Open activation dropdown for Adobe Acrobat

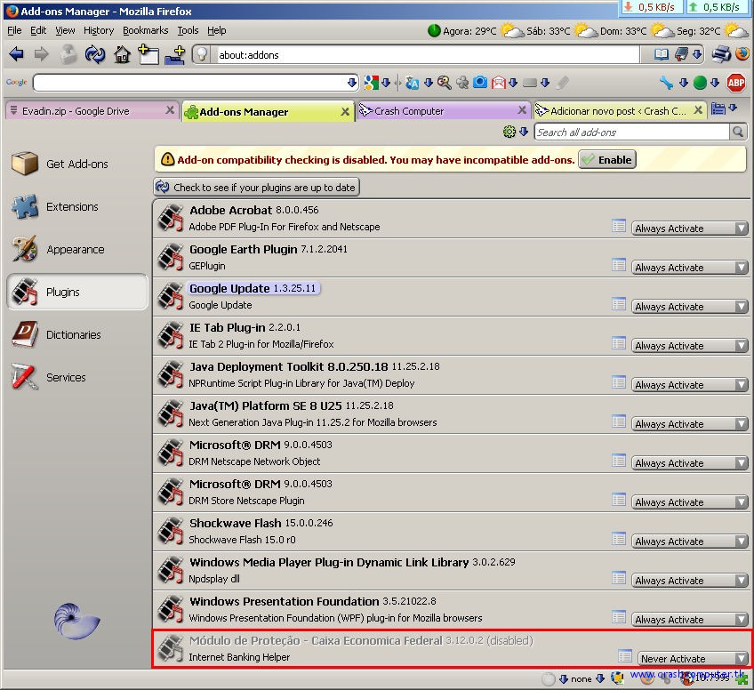(x=690, y=229)
